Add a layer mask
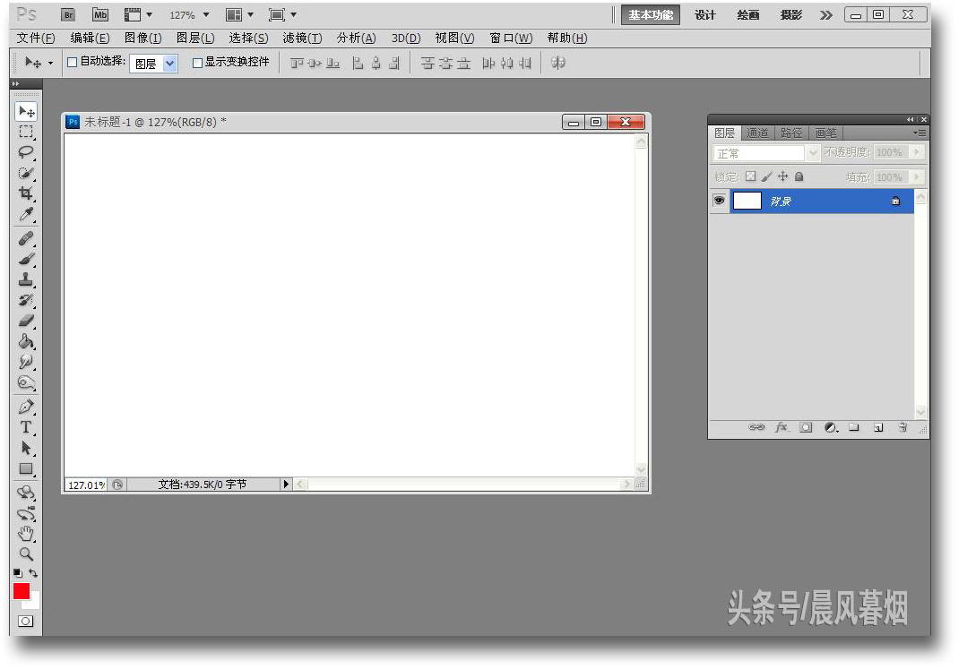The height and width of the screenshot is (669, 967). (x=805, y=428)
